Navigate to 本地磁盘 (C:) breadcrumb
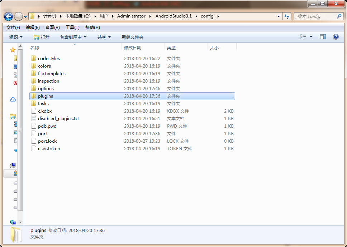The width and height of the screenshot is (347, 247). point(78,16)
